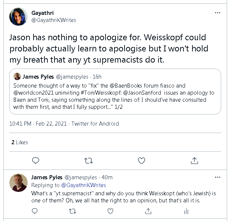229x221 pixels.
Task: Visit @GayathriKWrites handle under the author name
Action: (x=53, y=20)
